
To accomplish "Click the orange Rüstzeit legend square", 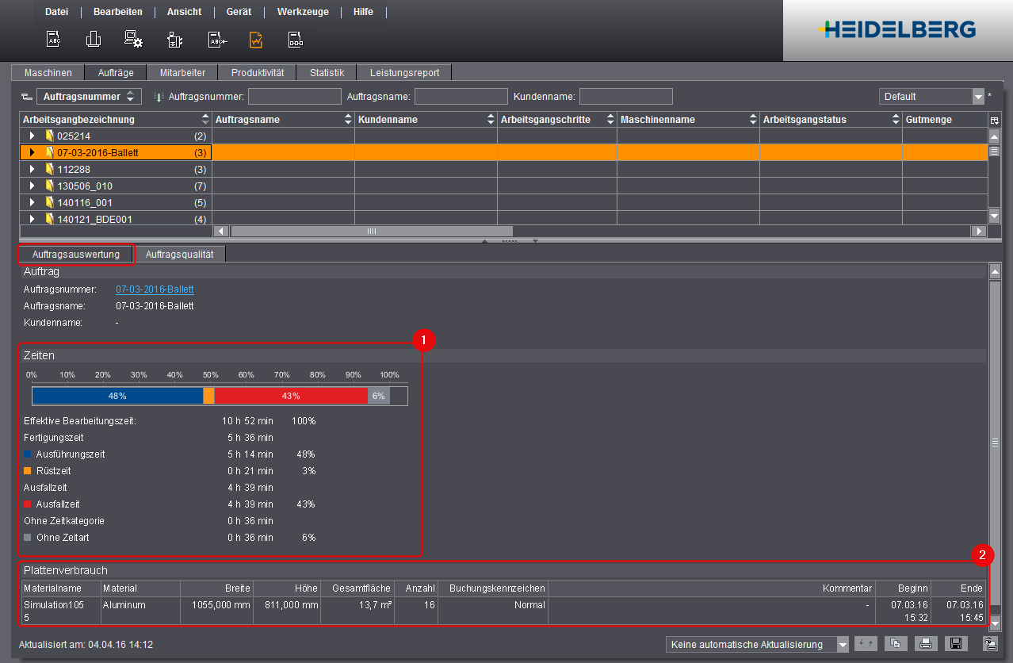I will 28,471.
